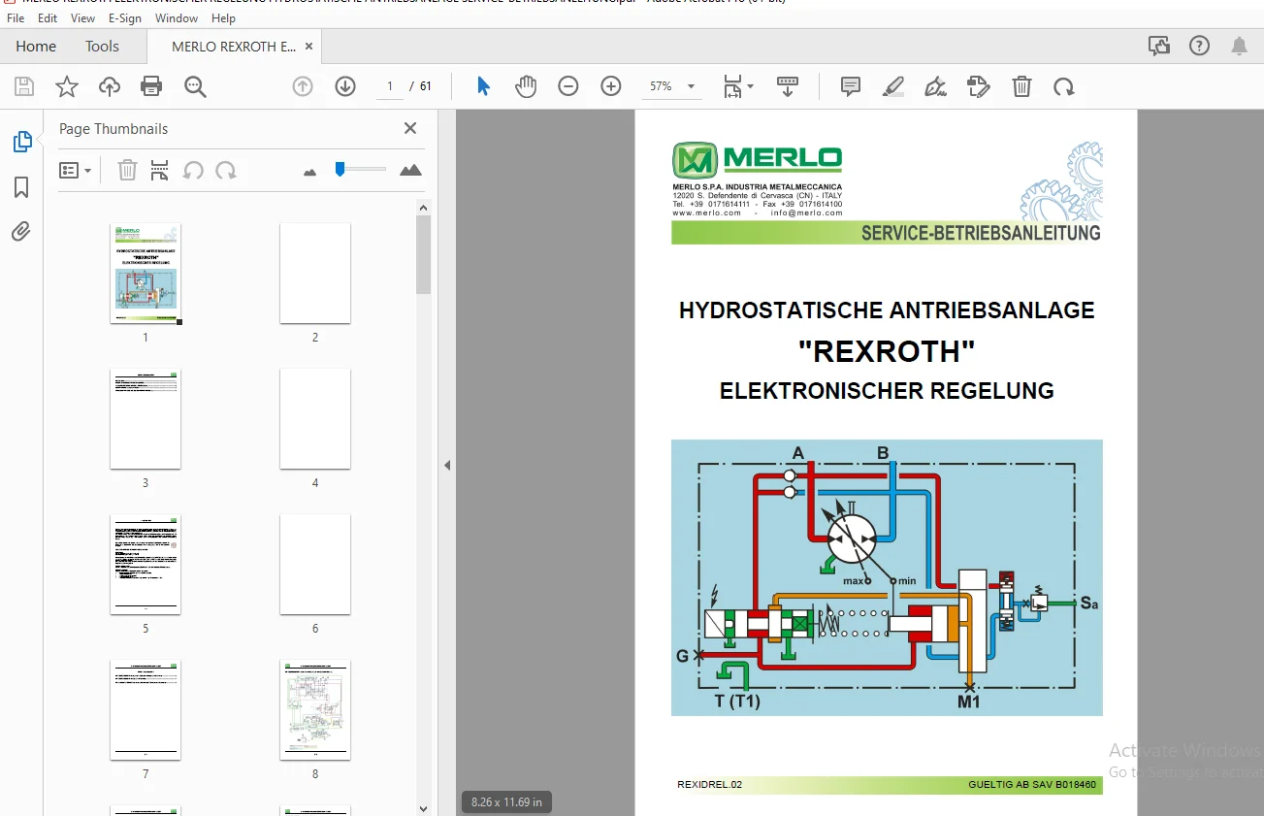The height and width of the screenshot is (816, 1264).
Task: Zoom out with minus icon
Action: 568,86
